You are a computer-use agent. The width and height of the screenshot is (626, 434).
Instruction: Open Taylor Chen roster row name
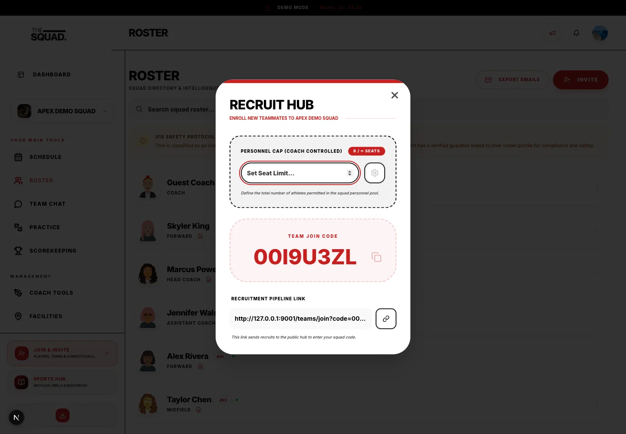[189, 400]
